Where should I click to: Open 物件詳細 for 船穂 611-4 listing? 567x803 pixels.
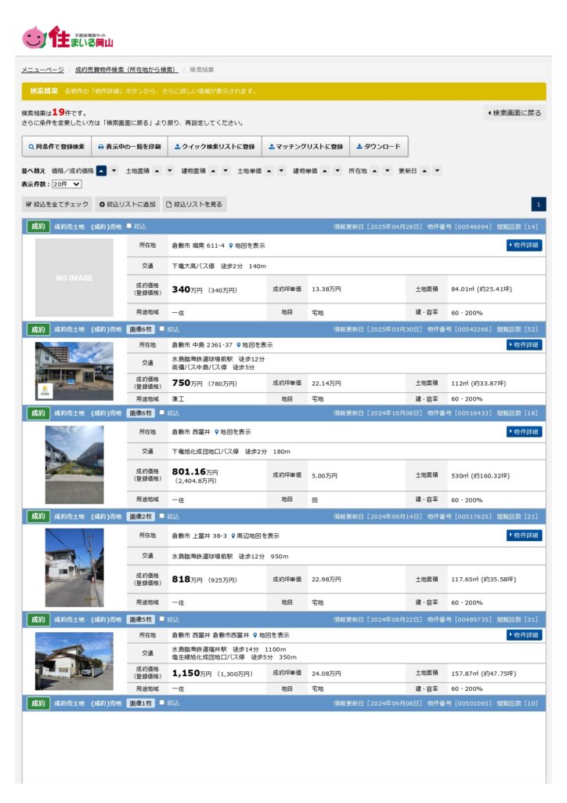point(524,245)
